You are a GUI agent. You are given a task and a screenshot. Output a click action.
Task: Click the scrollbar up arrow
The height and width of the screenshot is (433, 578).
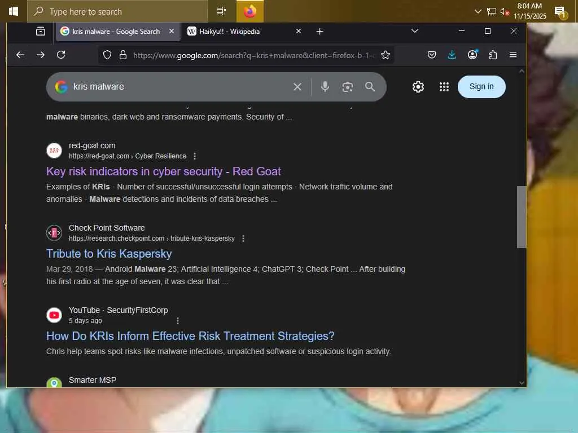pyautogui.click(x=521, y=72)
